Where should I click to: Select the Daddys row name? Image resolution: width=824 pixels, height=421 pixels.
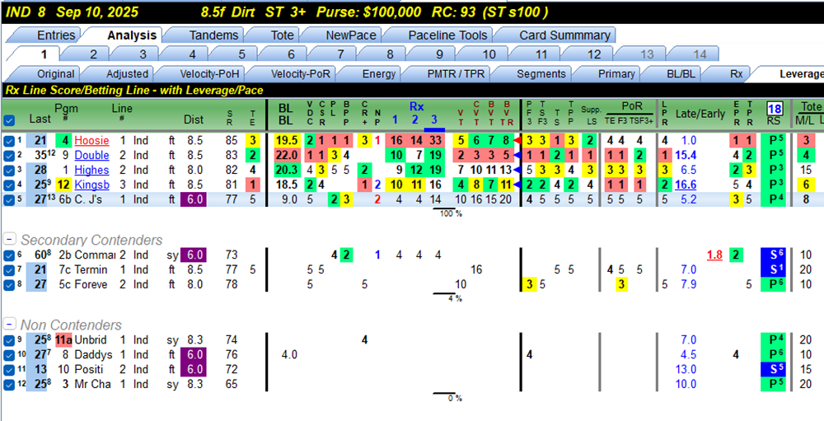(x=94, y=355)
